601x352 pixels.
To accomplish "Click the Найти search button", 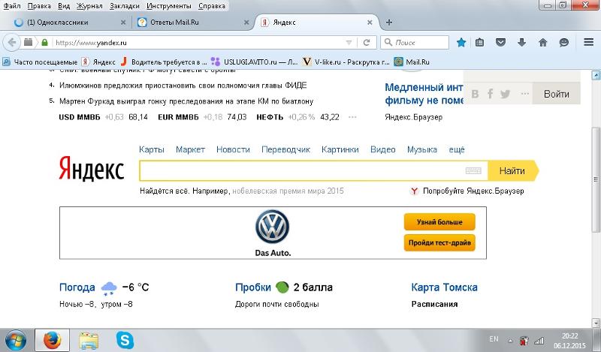I will tap(512, 171).
